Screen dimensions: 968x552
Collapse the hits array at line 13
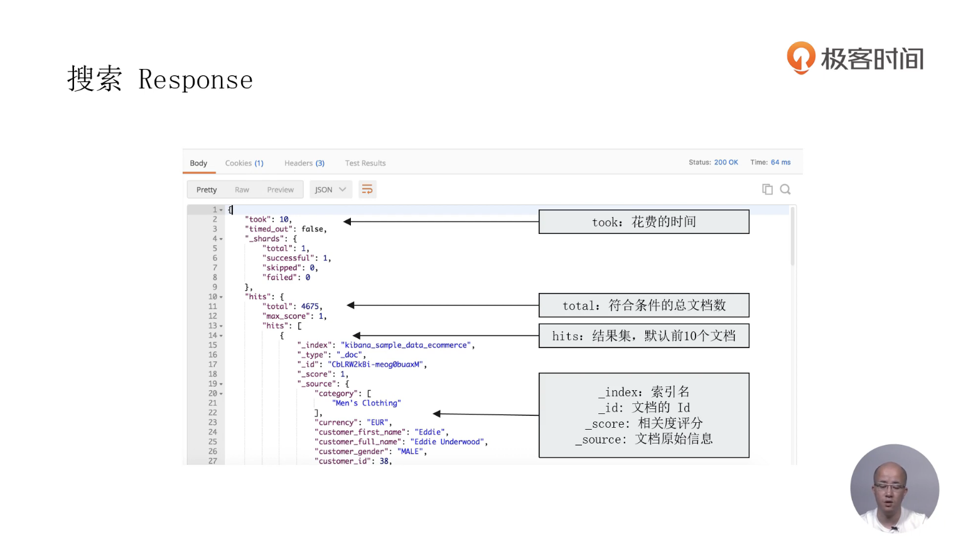pos(221,326)
